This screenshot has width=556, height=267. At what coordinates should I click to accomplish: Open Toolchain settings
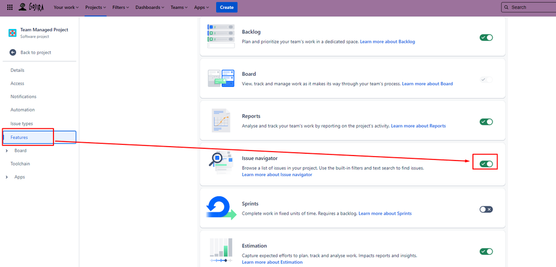(20, 164)
